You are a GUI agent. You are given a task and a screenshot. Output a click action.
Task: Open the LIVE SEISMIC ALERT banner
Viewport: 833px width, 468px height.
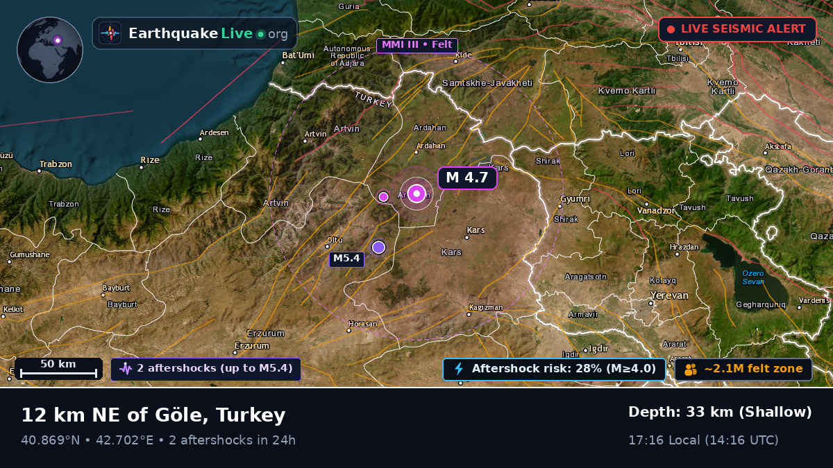coord(737,29)
